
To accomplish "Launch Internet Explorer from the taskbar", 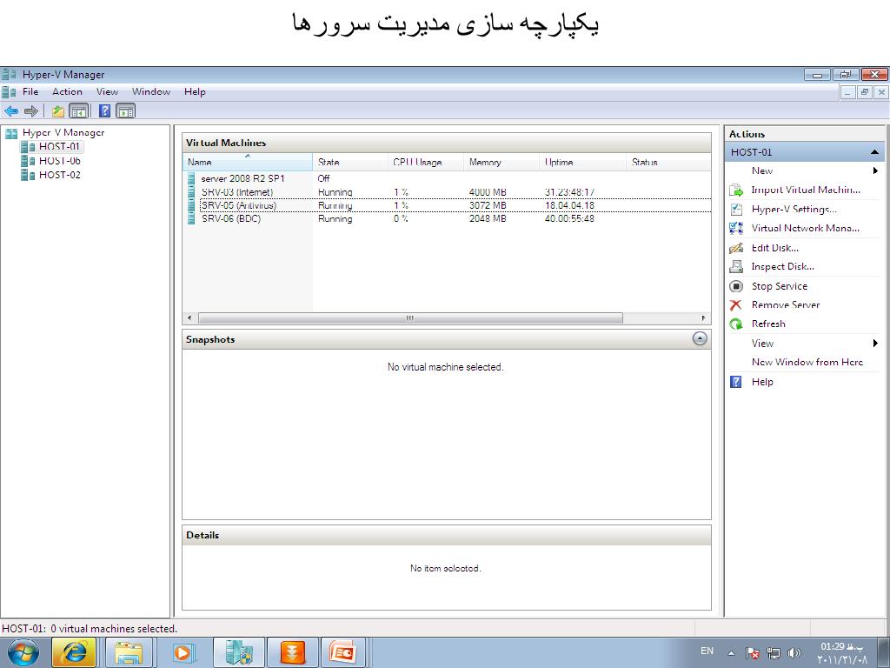I will click(x=74, y=652).
